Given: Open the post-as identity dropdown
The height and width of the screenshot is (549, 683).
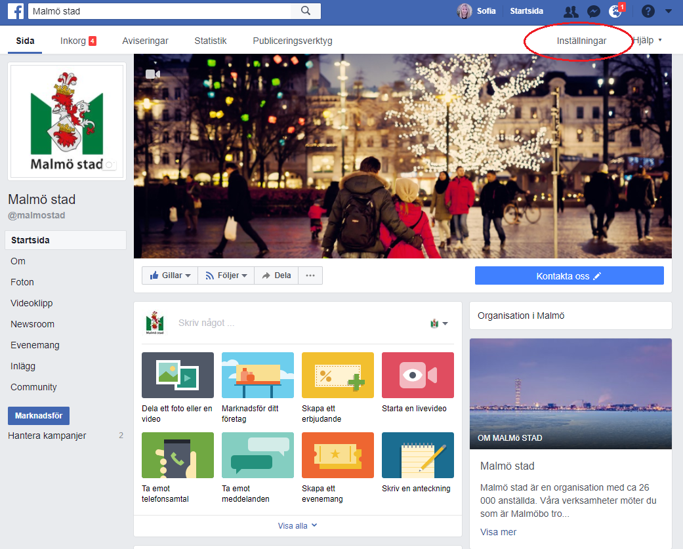Looking at the screenshot, I should [x=439, y=323].
